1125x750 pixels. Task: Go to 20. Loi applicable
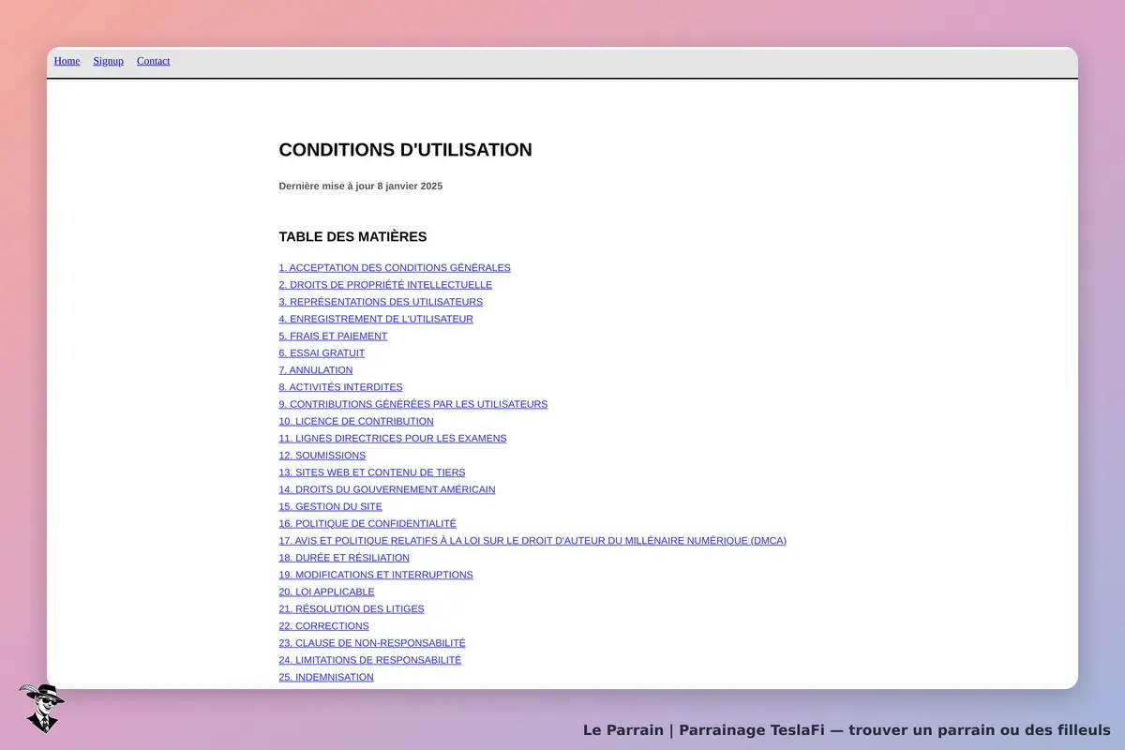[326, 592]
